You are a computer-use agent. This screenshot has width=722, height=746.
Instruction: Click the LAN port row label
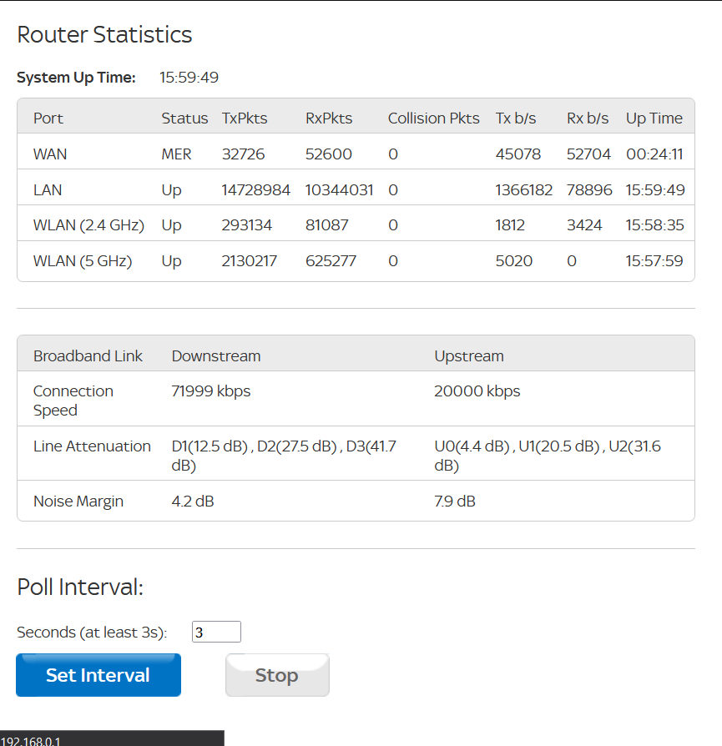click(x=48, y=190)
